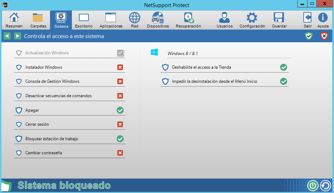
Task: Click the Windows logo icon
Action: [154, 52]
